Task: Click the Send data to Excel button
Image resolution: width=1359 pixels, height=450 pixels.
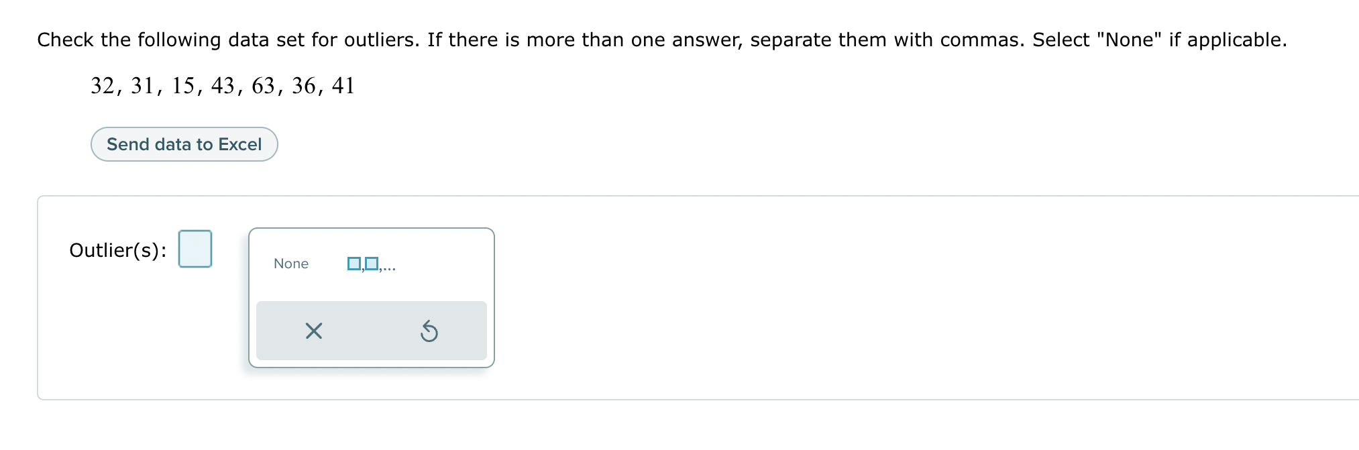Action: tap(184, 144)
